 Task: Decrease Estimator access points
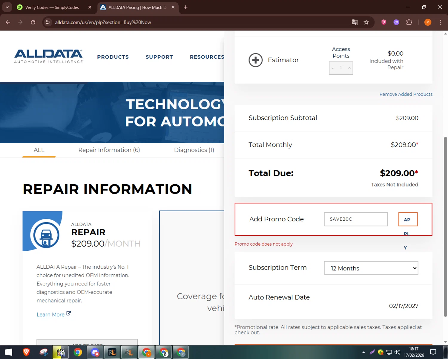(332, 68)
